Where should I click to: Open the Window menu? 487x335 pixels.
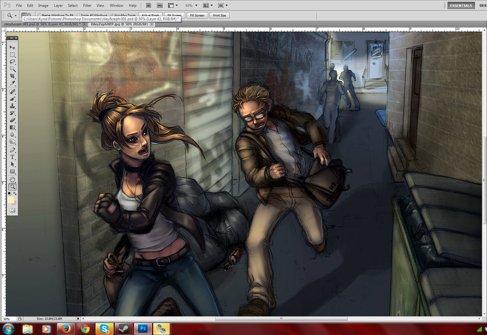point(117,5)
